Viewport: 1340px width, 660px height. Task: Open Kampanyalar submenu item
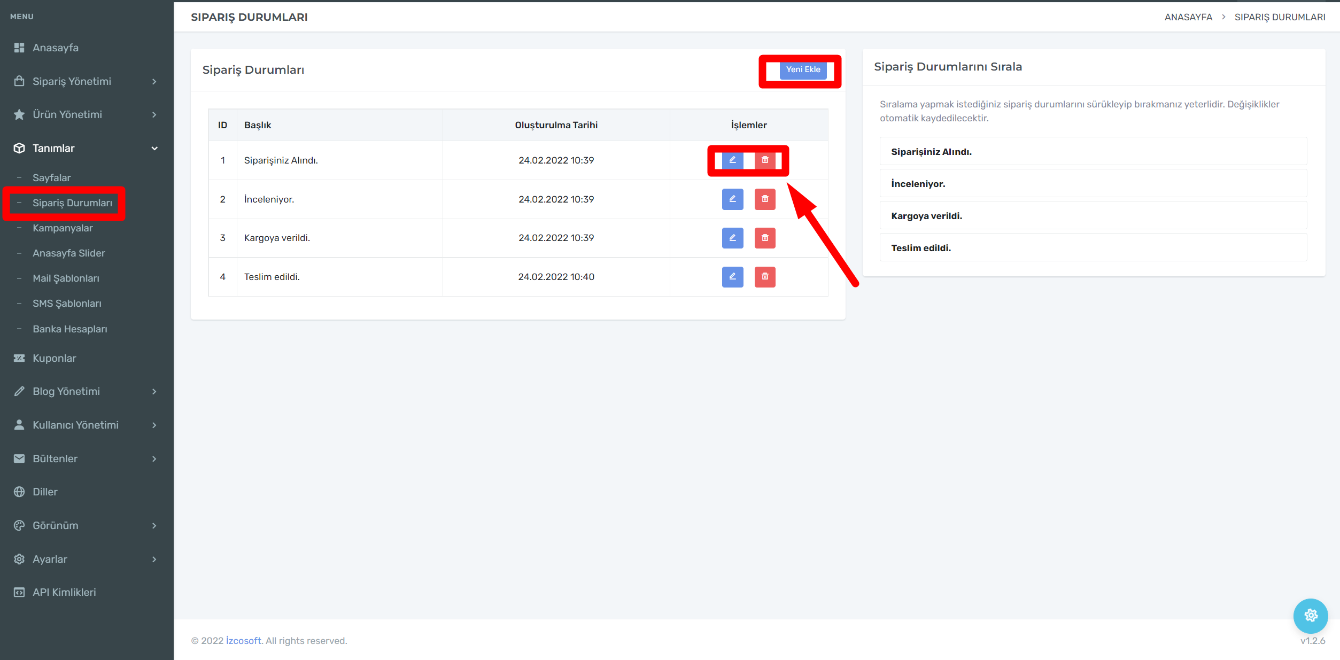coord(63,228)
